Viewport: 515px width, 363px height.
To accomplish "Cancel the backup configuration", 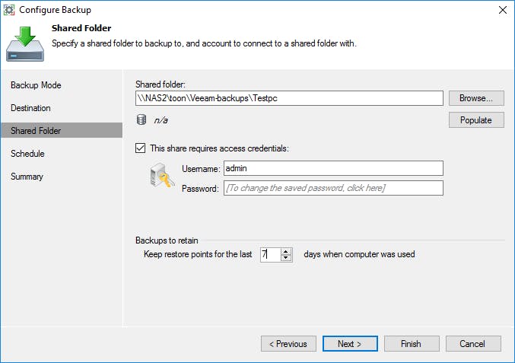I will [x=473, y=344].
